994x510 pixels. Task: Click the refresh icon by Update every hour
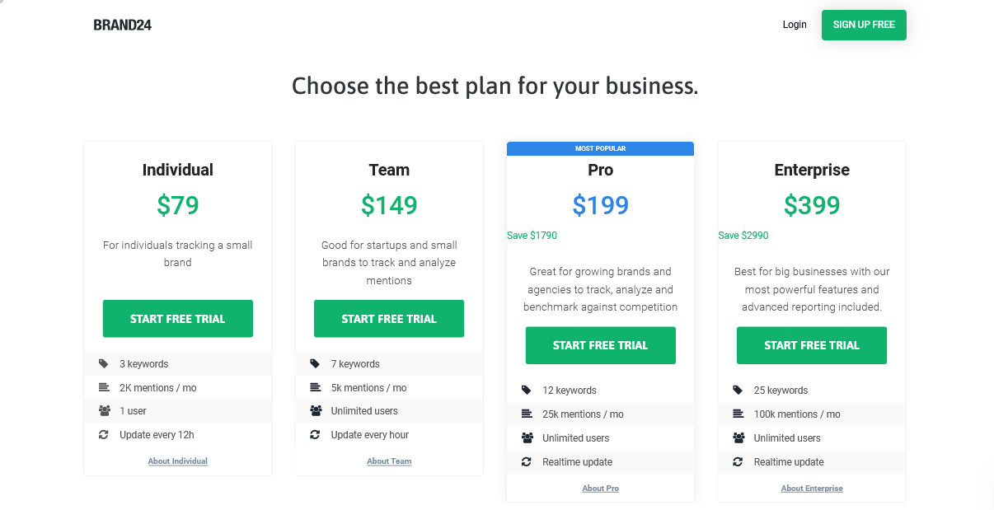[x=315, y=434]
